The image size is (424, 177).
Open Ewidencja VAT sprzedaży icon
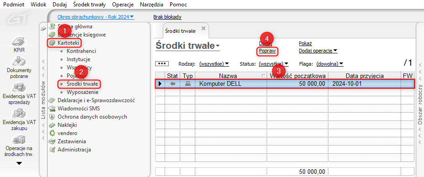(x=19, y=87)
